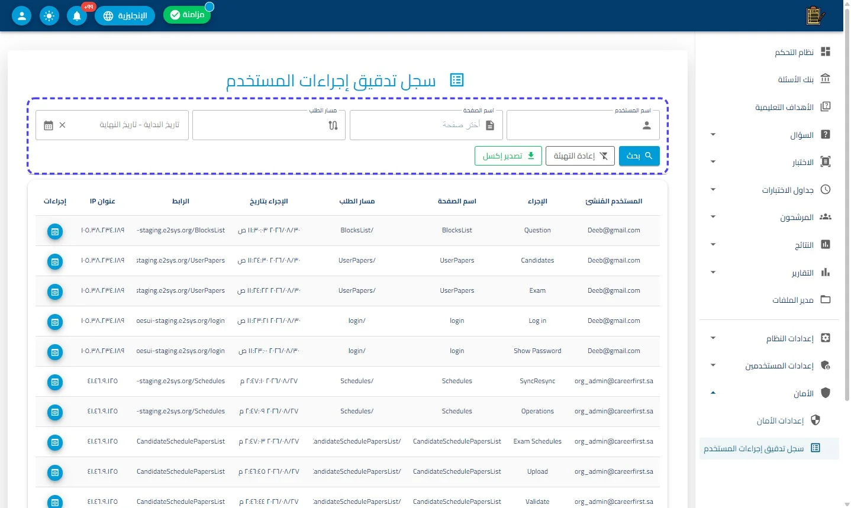Toggle the light/dark theme sun button
851x508 pixels.
49,16
